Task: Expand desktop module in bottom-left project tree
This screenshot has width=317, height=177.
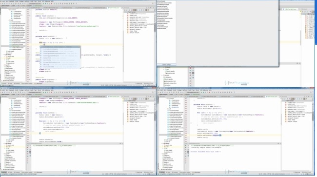Action: point(3,143)
